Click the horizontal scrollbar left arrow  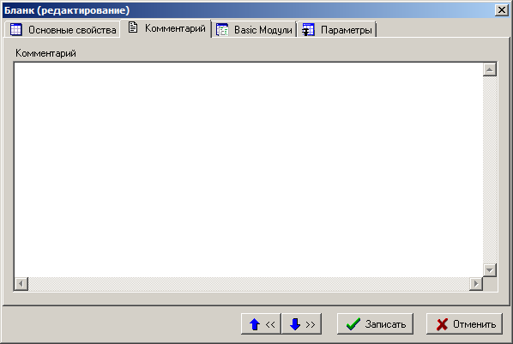(21, 283)
